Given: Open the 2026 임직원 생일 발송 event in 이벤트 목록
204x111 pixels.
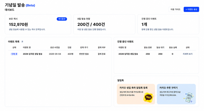Looking at the screenshot, I should coord(32,54).
